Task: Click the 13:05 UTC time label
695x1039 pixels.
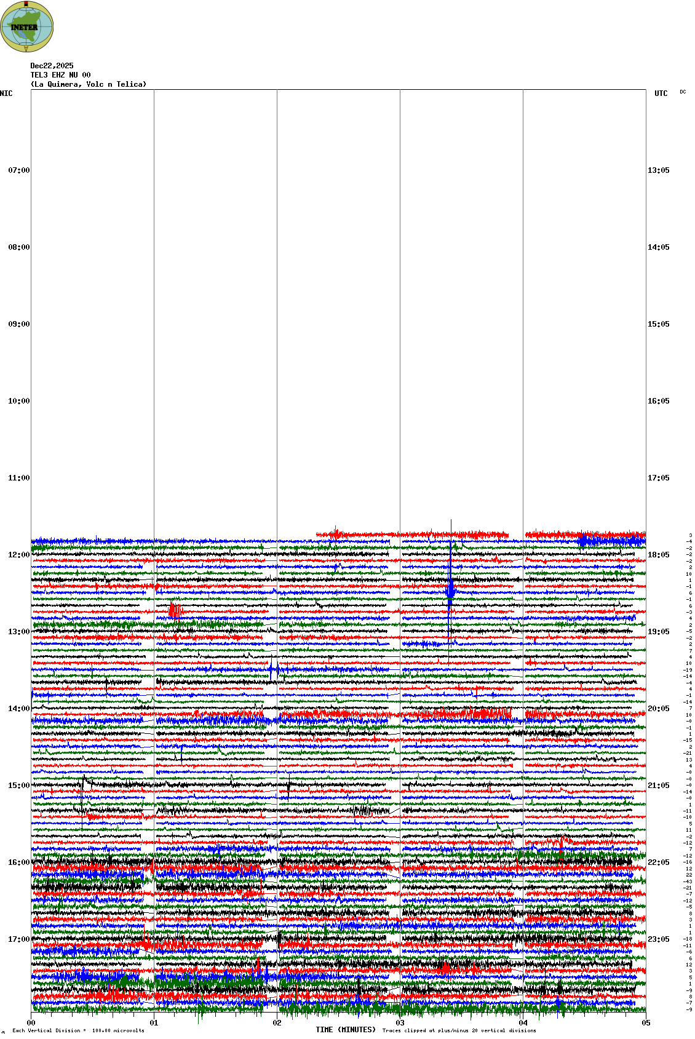Action: [x=658, y=170]
